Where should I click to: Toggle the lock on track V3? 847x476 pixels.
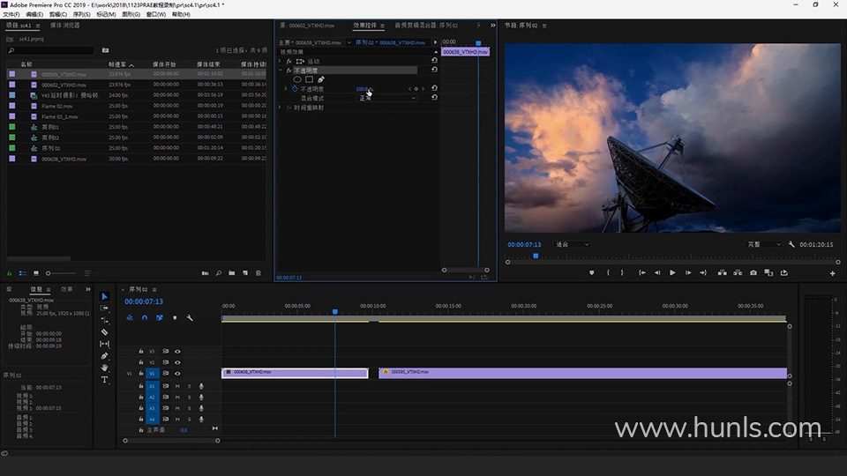[140, 351]
